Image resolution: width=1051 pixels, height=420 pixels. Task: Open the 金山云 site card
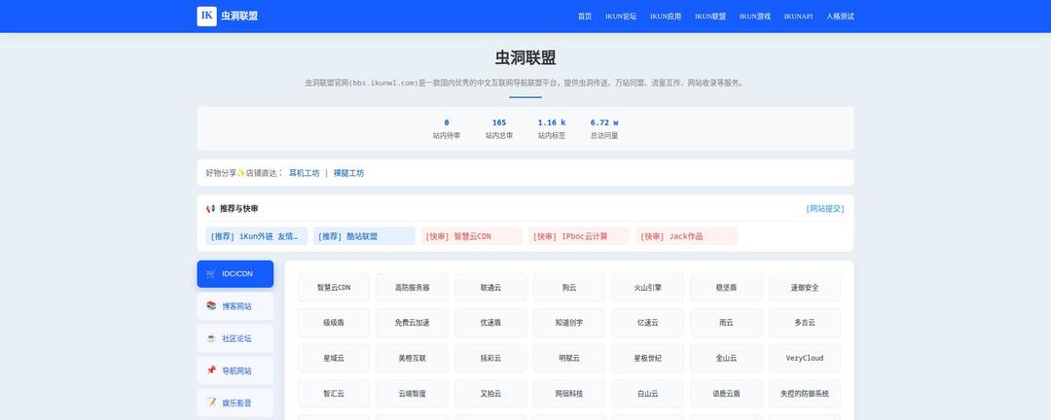(x=726, y=359)
